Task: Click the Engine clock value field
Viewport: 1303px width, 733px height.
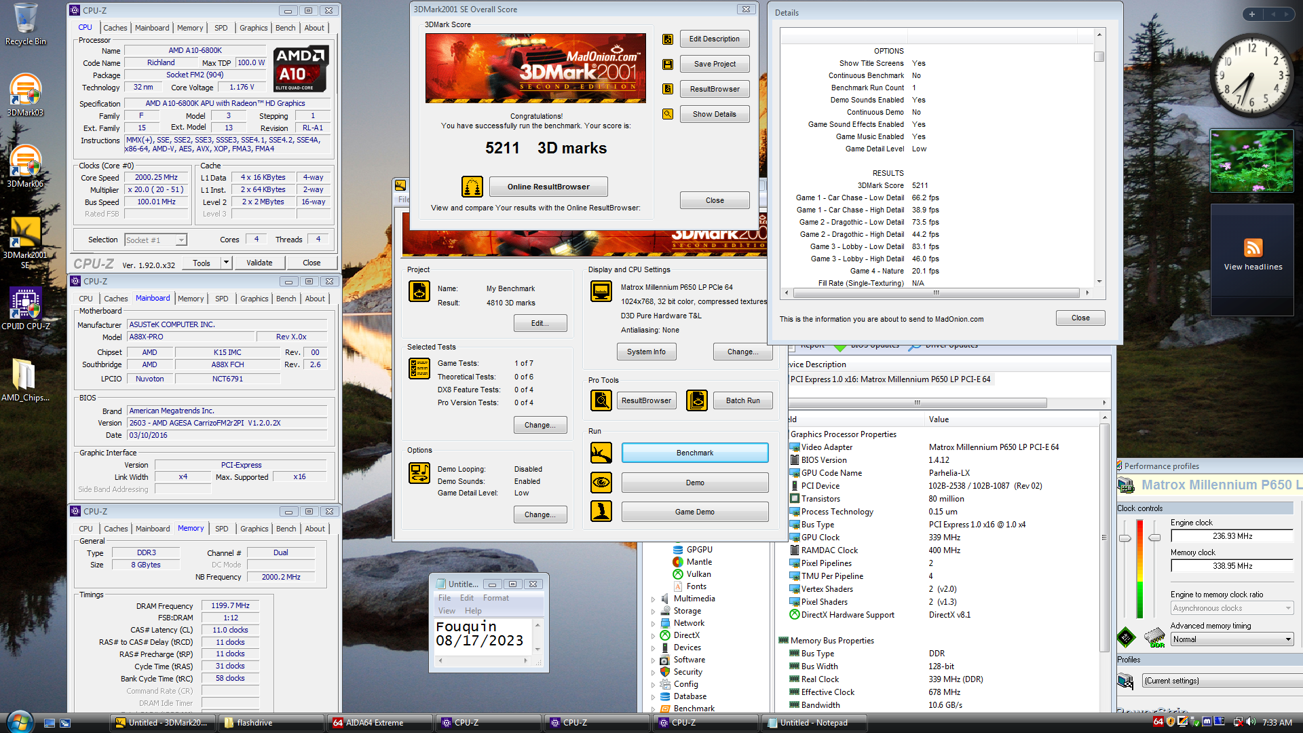Action: (x=1232, y=536)
